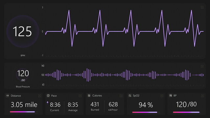Viewport: 210px width, 118px height.
Task: Click the Current label under pace
Action: [x=55, y=110]
